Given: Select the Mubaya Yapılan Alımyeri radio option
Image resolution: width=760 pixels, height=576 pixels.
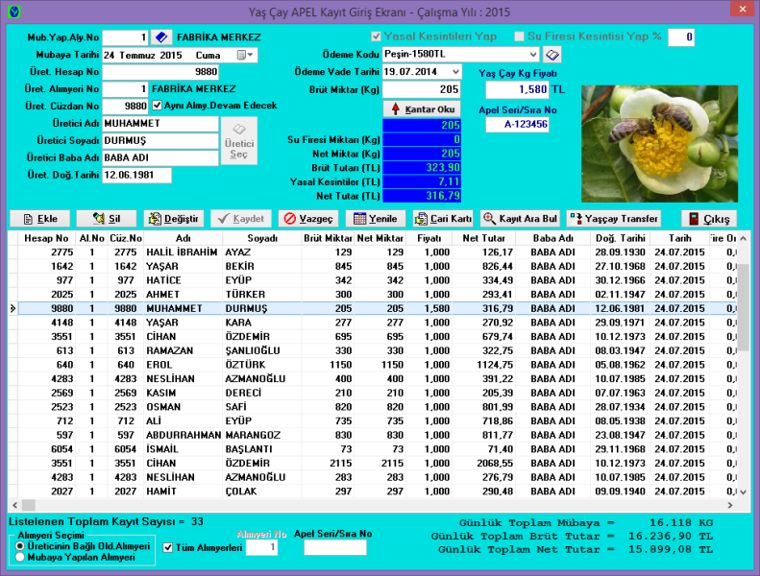Looking at the screenshot, I should [x=20, y=557].
